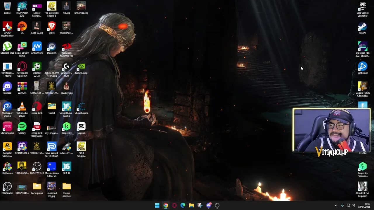Screen dimensions: 374x210
Task: Launch NVIDIA App icon
Action: 81,68
